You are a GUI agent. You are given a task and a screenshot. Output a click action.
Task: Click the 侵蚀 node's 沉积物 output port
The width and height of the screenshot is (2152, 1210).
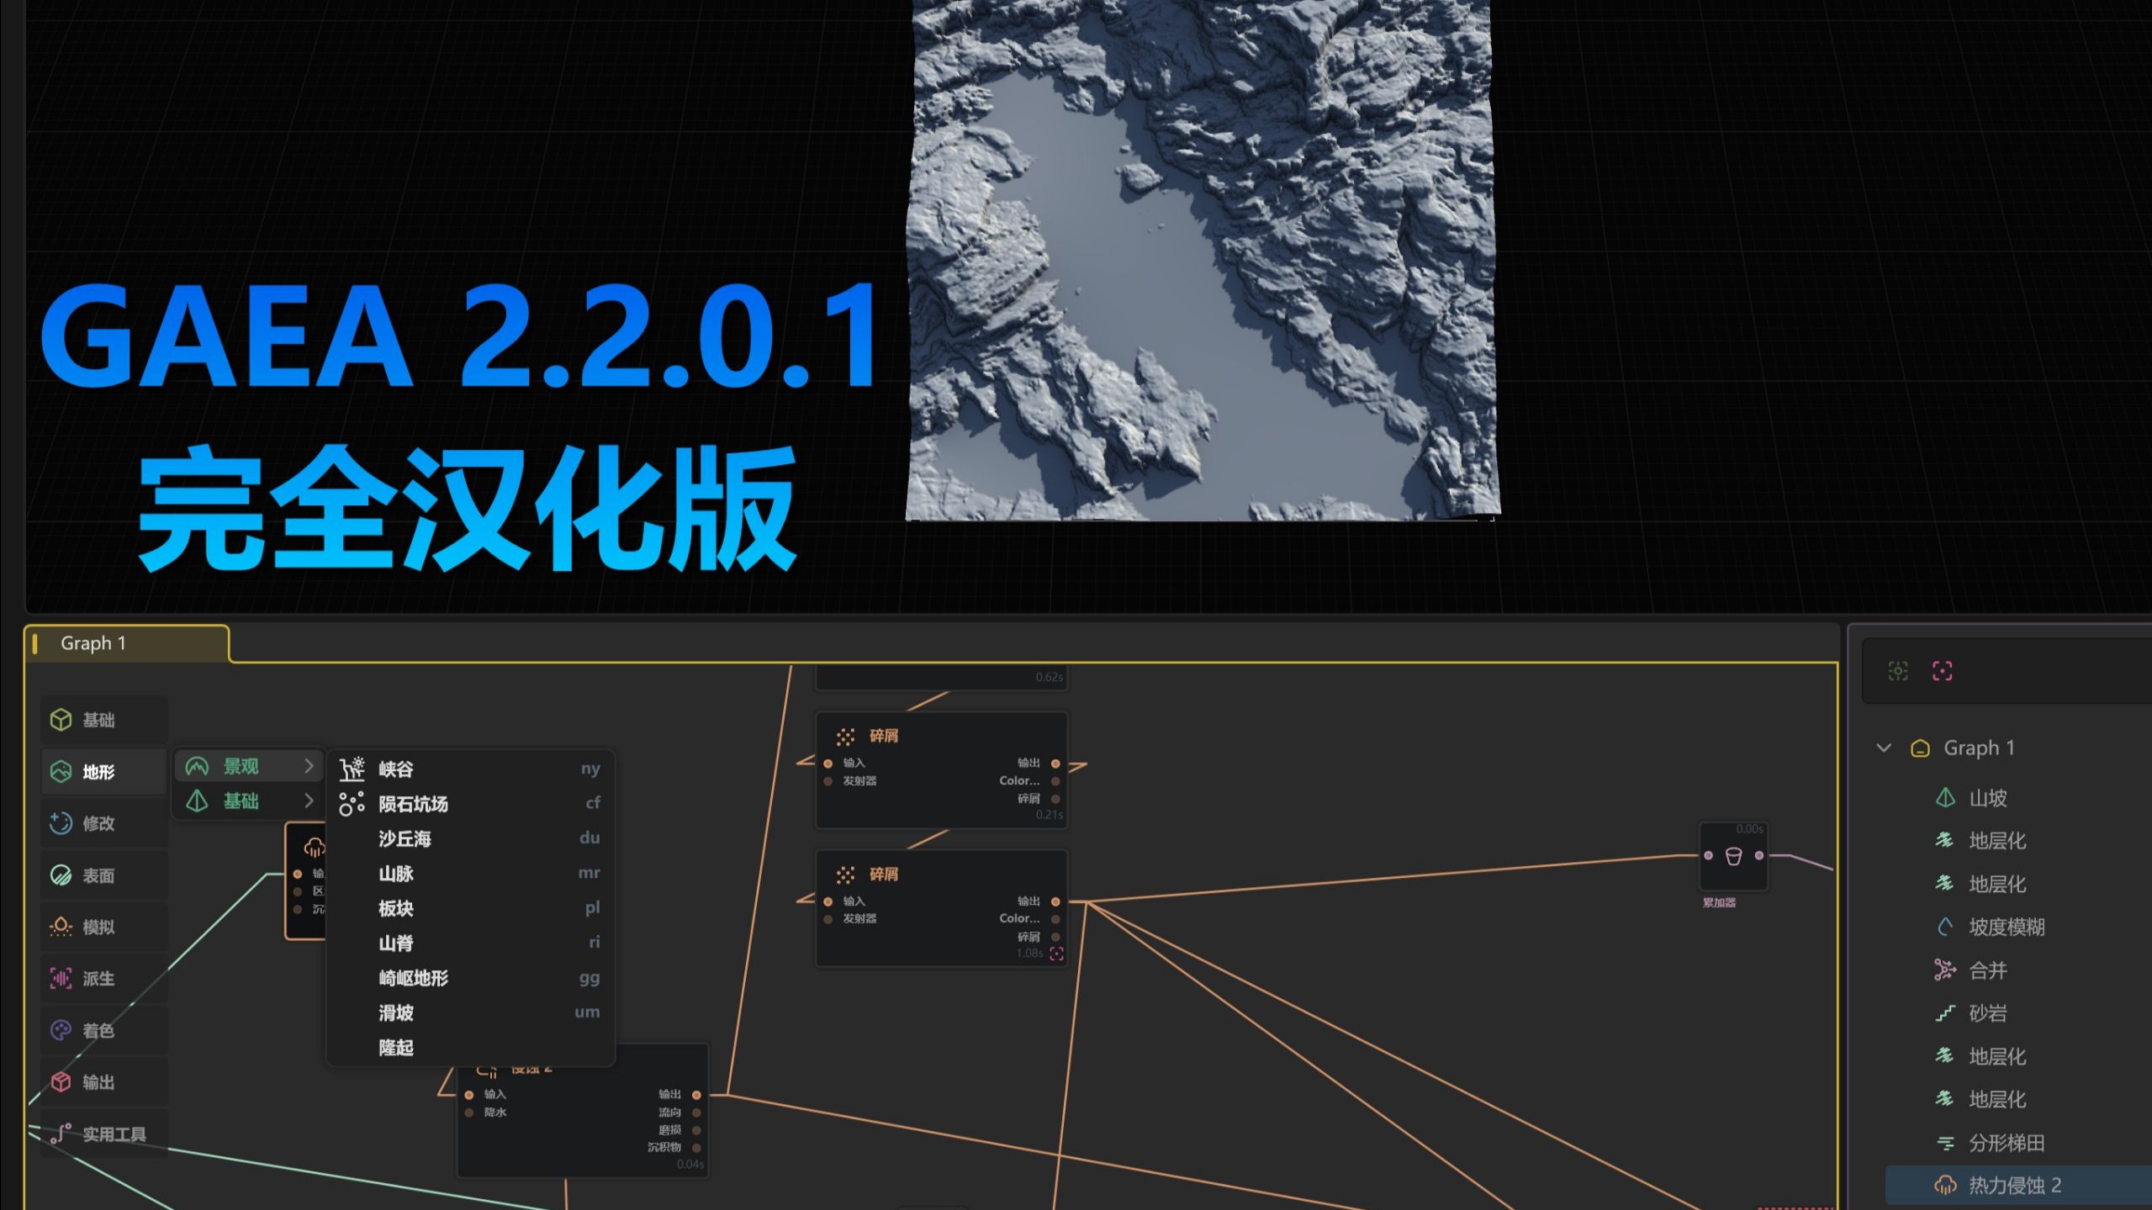[x=696, y=1148]
